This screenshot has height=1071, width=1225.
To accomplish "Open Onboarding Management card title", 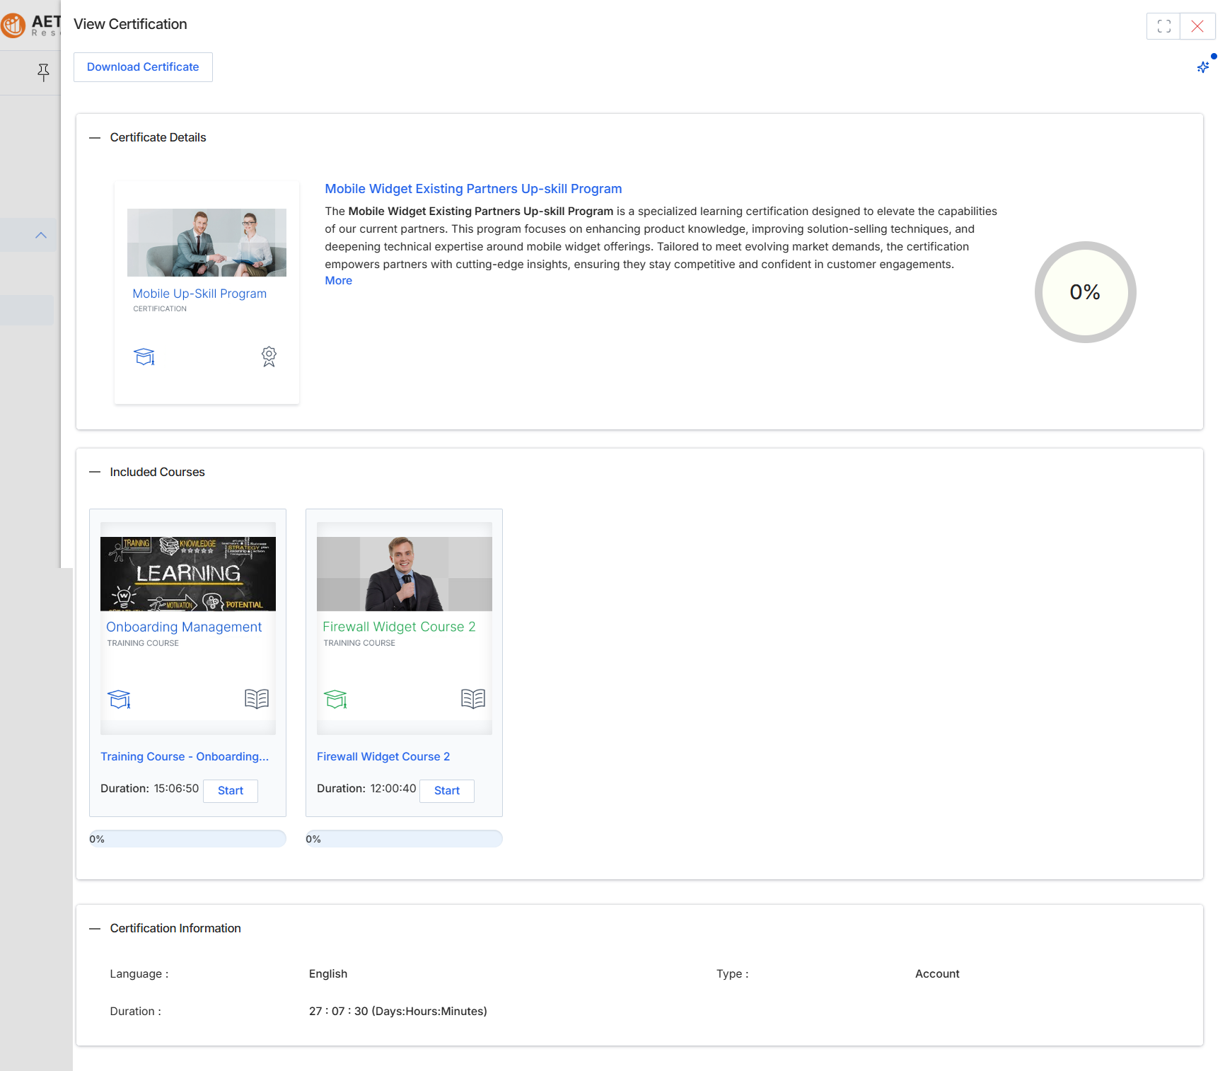I will click(184, 627).
